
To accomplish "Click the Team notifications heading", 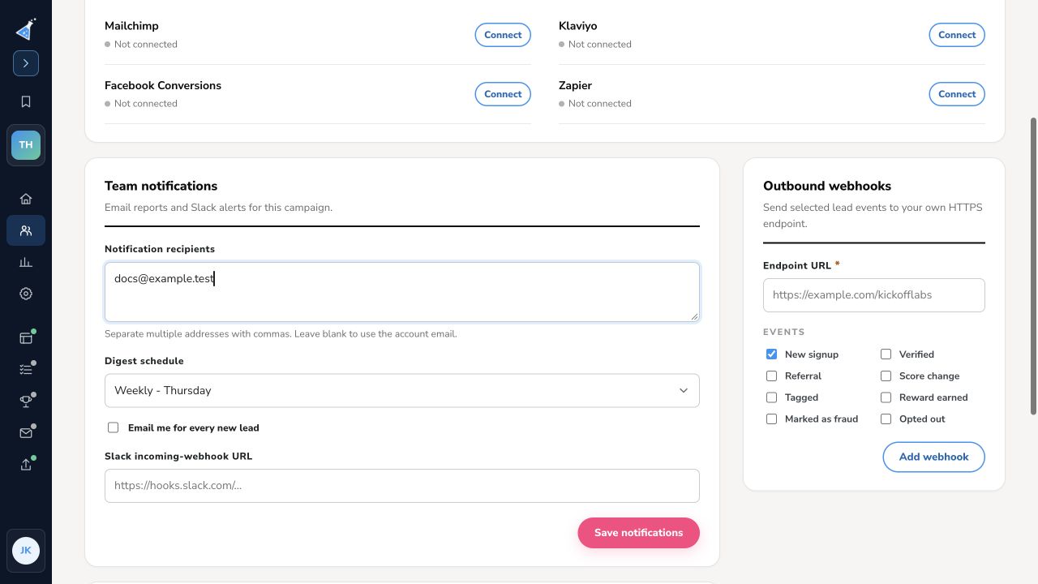I will pos(161,186).
